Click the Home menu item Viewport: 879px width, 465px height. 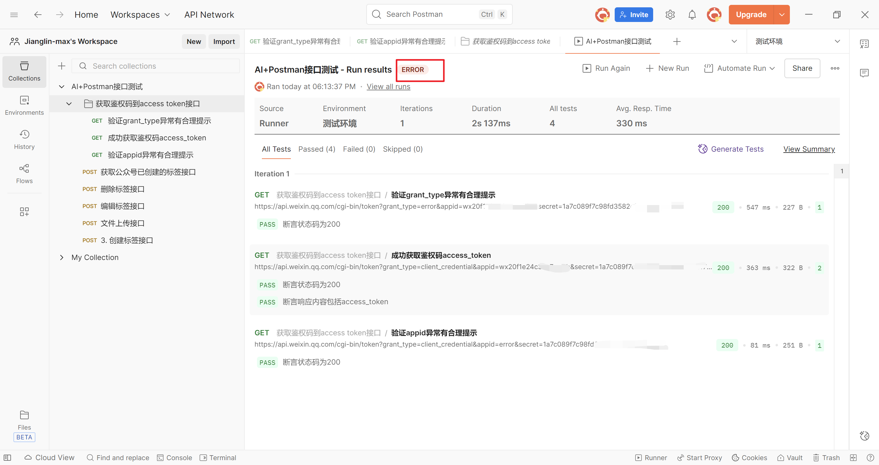pos(86,15)
